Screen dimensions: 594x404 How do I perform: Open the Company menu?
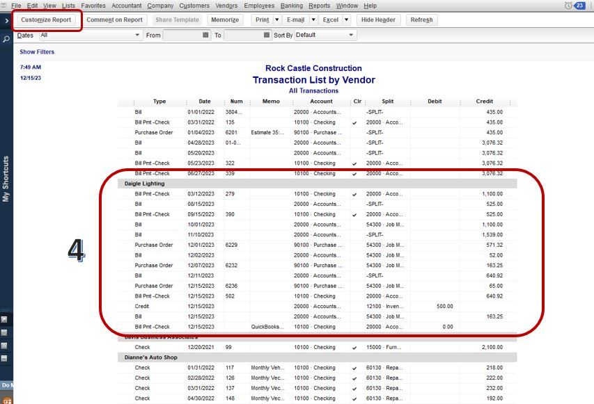click(x=160, y=6)
